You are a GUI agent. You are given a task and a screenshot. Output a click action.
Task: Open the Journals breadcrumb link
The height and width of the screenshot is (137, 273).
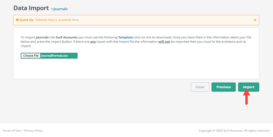[x=60, y=9]
